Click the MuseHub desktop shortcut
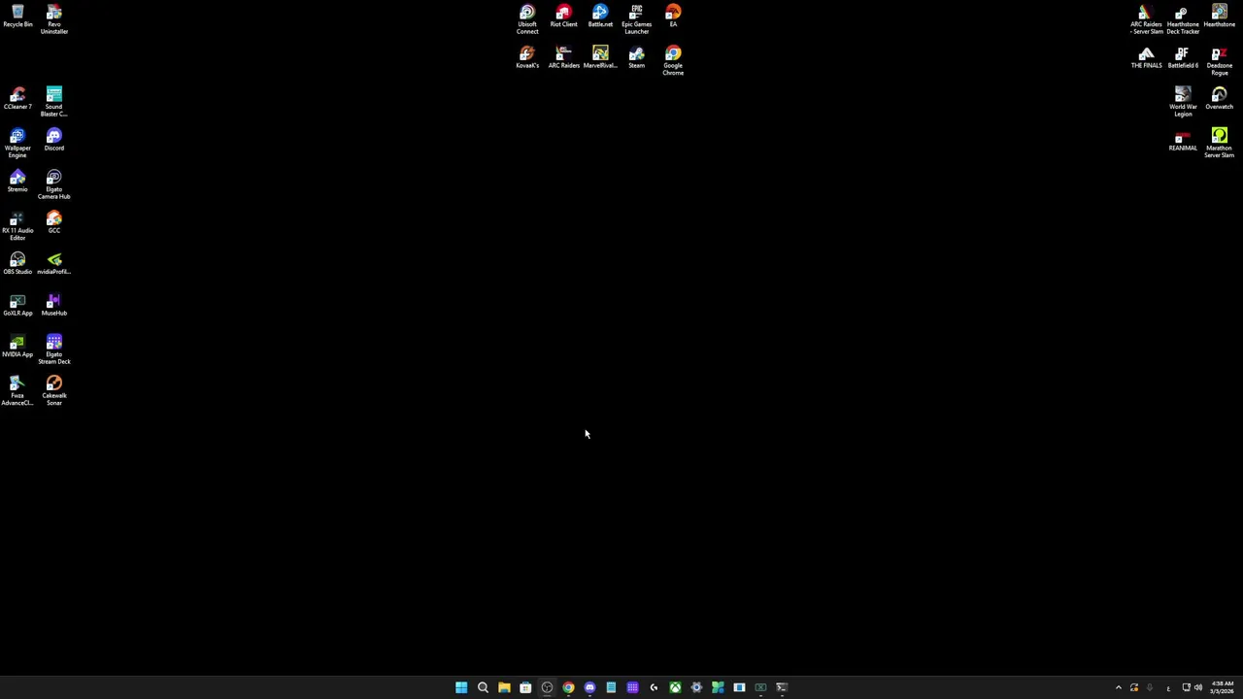This screenshot has height=699, width=1243. [54, 305]
